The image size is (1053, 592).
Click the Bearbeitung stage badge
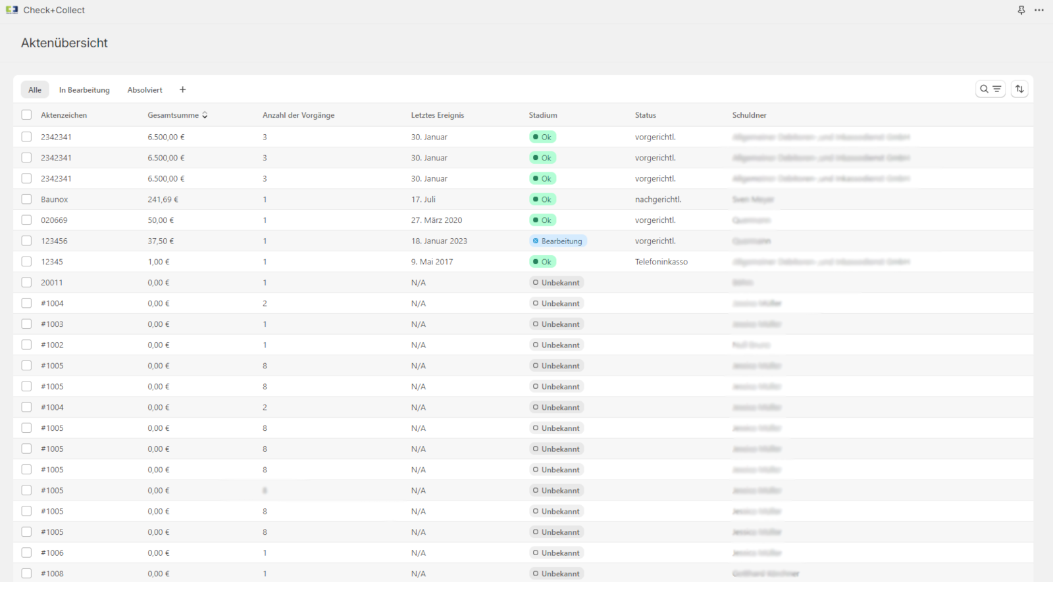point(557,241)
